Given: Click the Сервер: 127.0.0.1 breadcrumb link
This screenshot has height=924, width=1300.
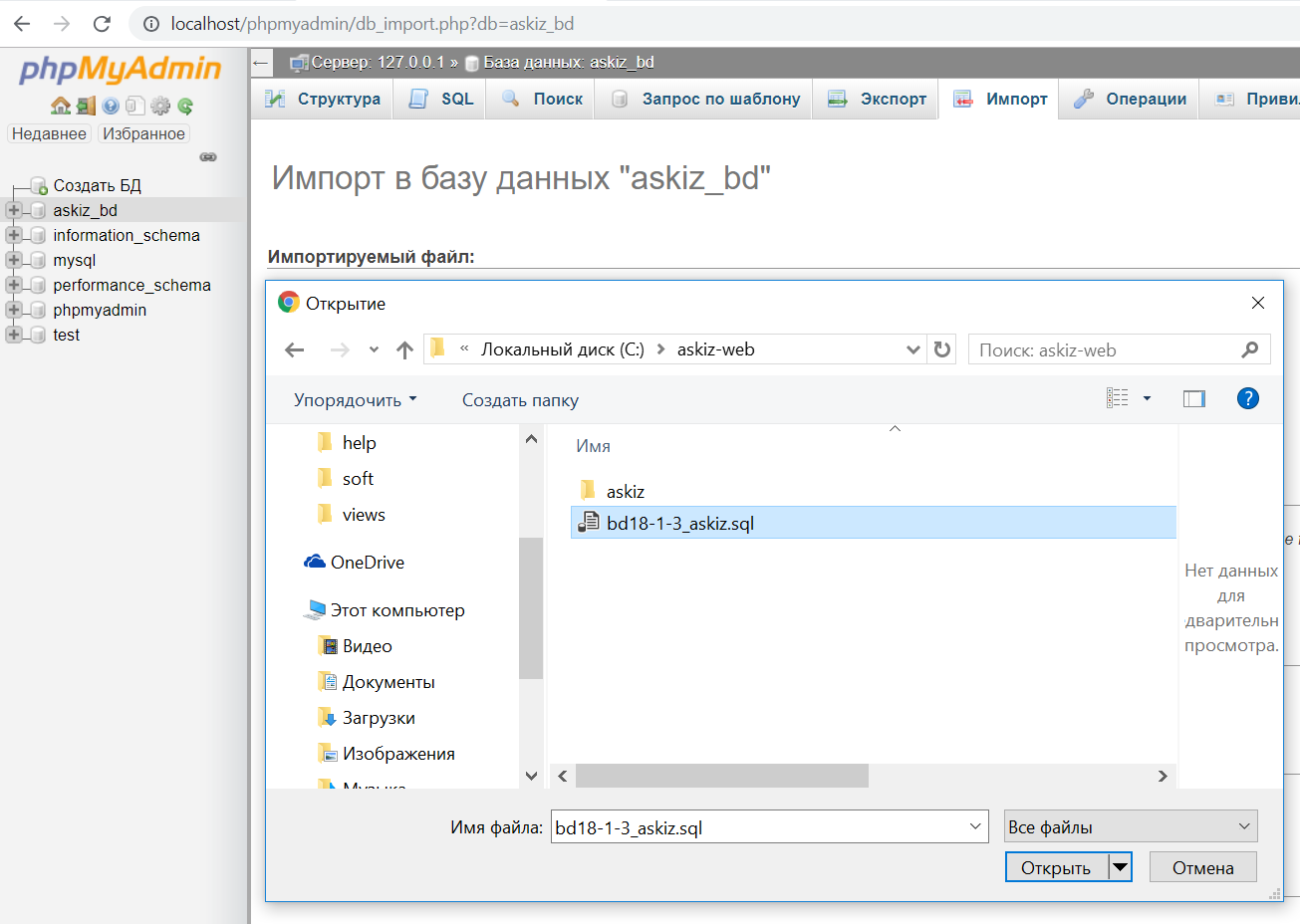Looking at the screenshot, I should point(378,62).
